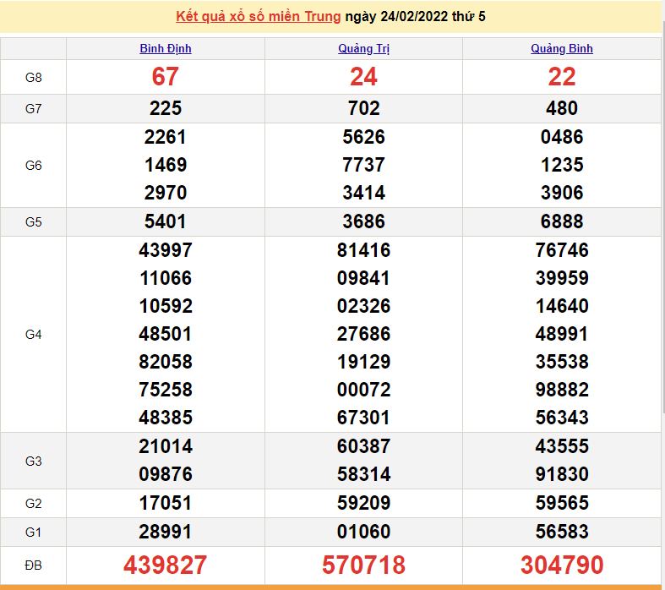The width and height of the screenshot is (665, 590).
Task: Select the G7 result 702
Action: 363,108
